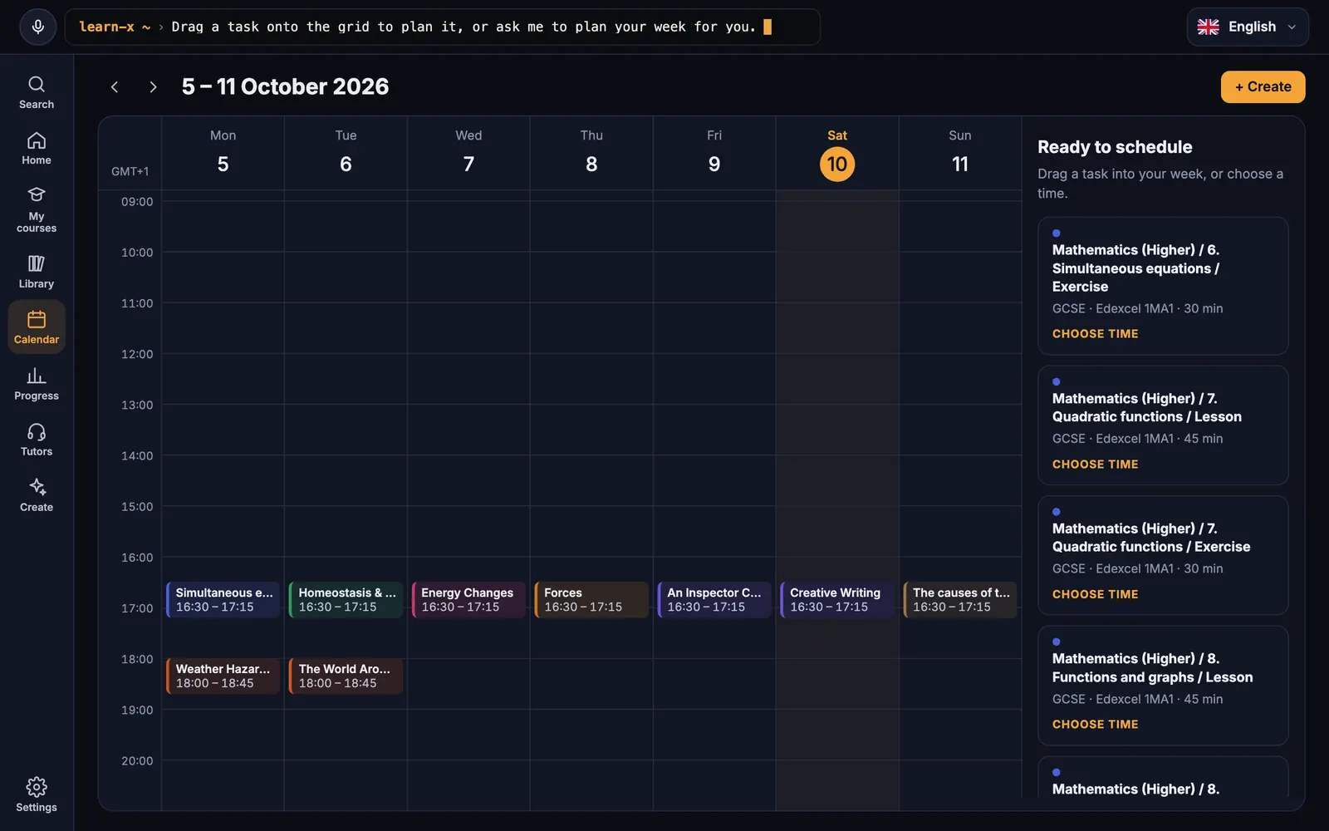This screenshot has width=1329, height=831.
Task: Select Tuesday 6 column header
Action: pos(346,153)
